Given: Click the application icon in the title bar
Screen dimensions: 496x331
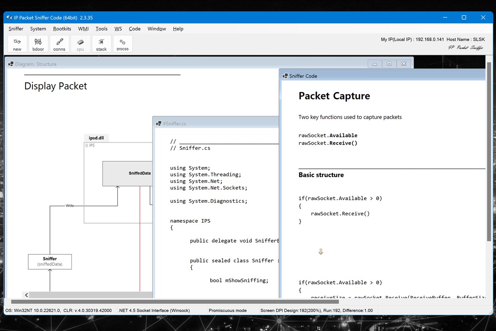Looking at the screenshot, I should (8, 17).
